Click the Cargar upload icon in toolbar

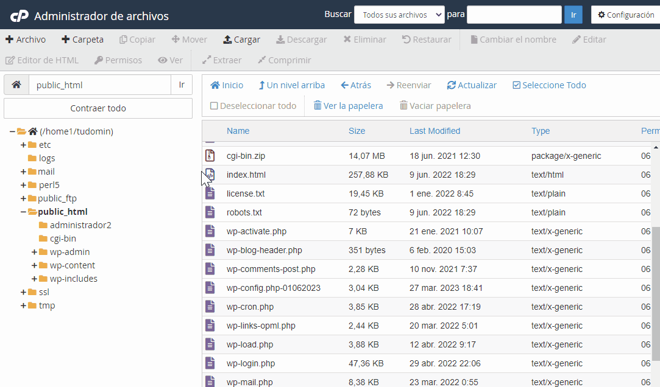coord(227,40)
